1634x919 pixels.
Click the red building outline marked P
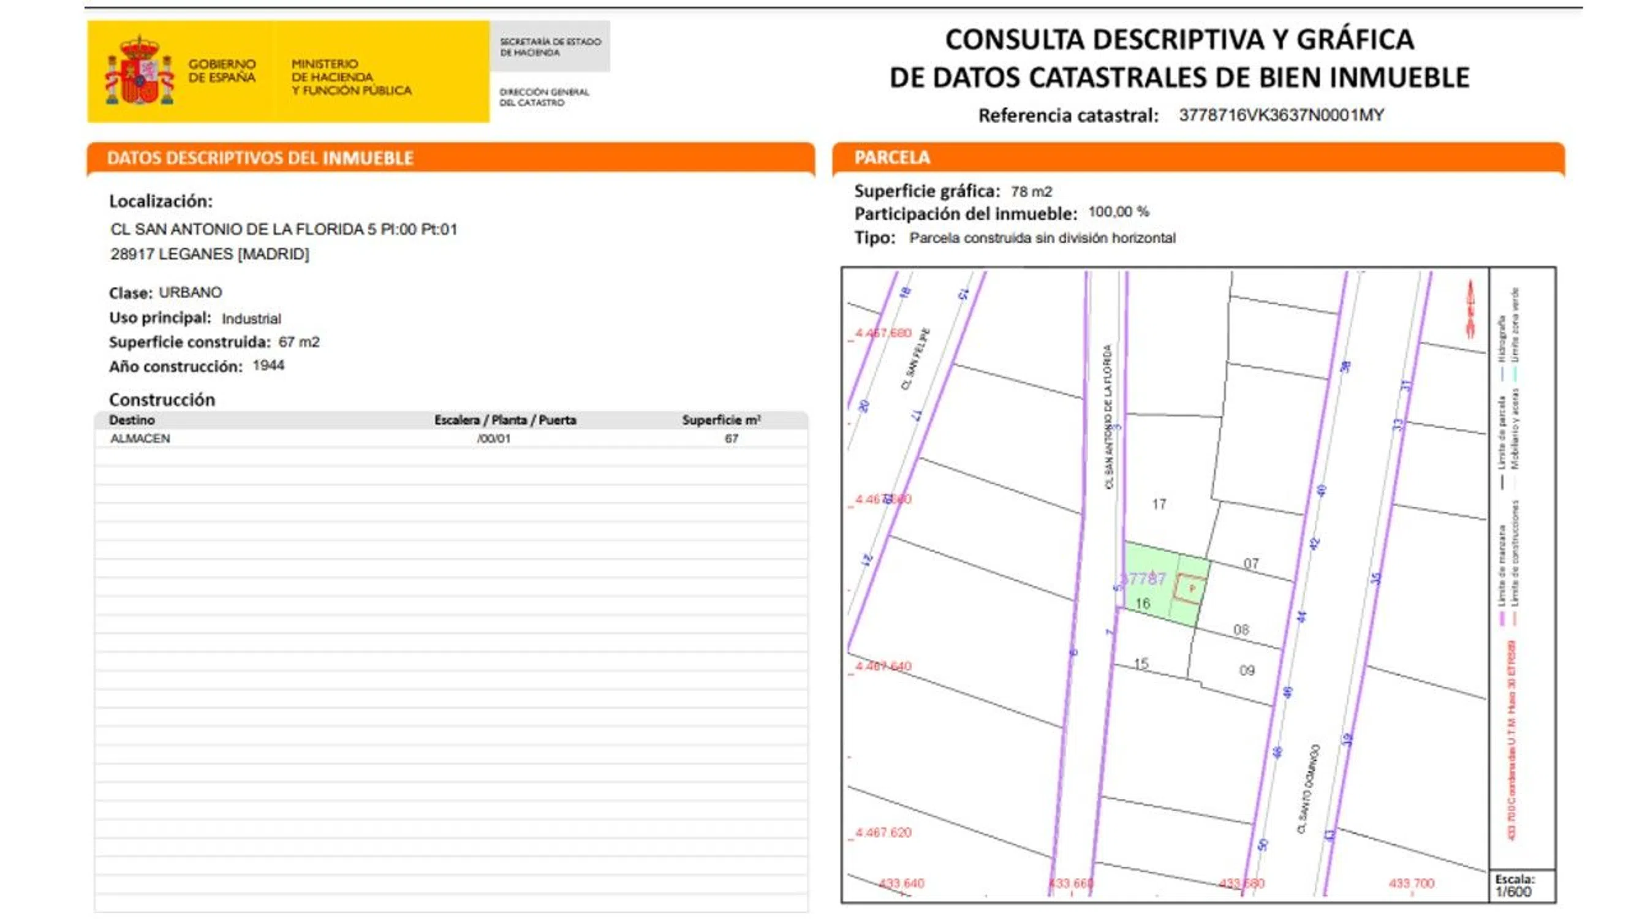coord(1190,588)
